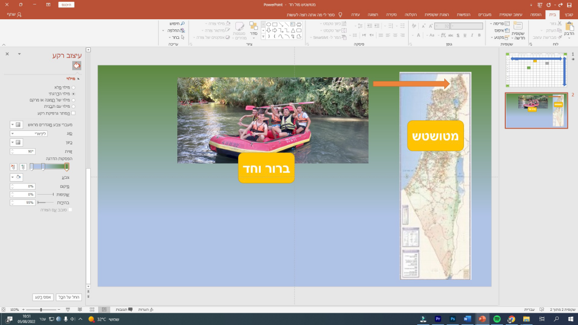The height and width of the screenshot is (325, 578).
Task: Click the spell check icon in status bar
Action: tap(541, 310)
